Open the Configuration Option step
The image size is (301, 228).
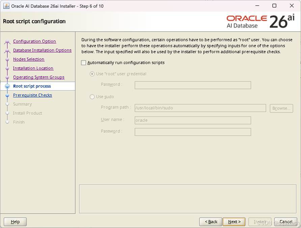(34, 41)
